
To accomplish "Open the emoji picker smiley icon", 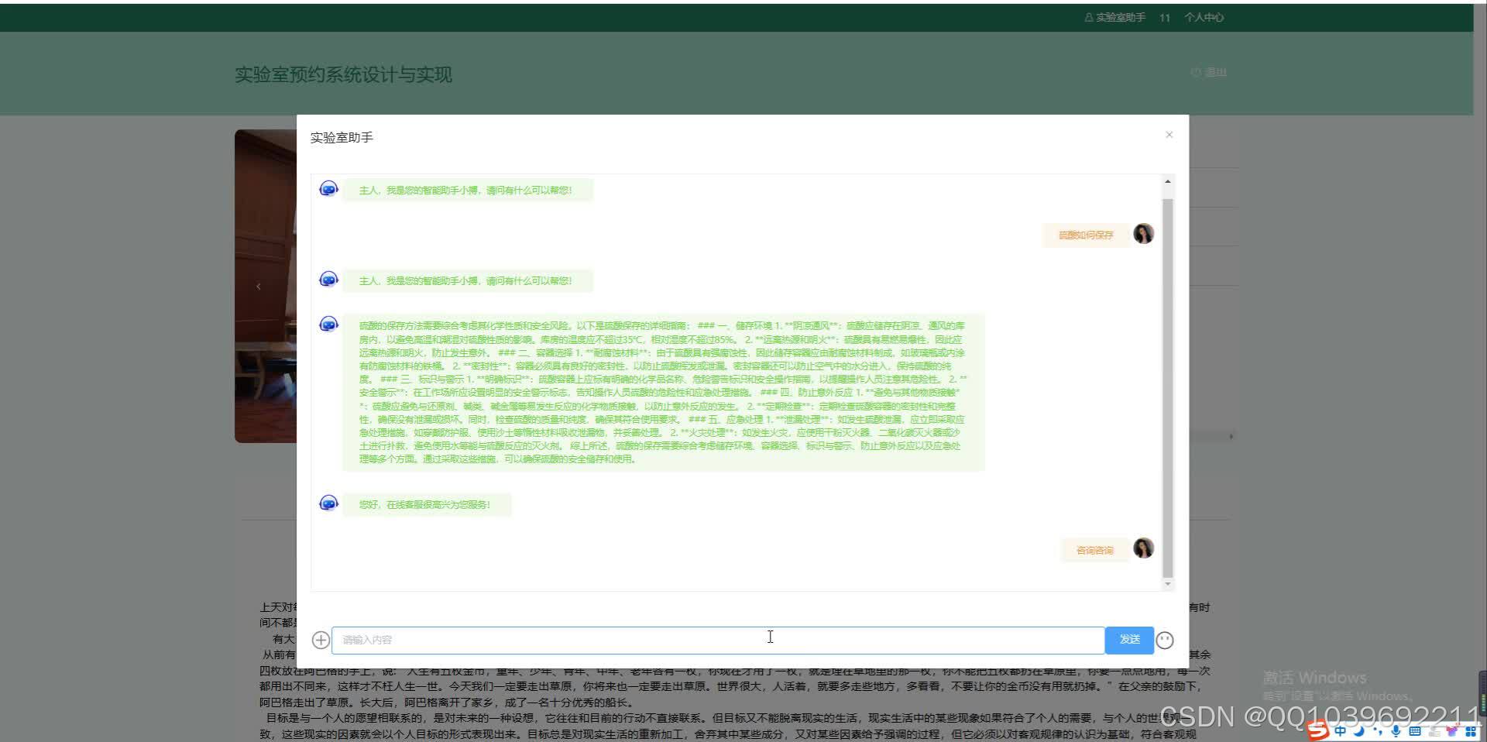I will pos(1164,640).
